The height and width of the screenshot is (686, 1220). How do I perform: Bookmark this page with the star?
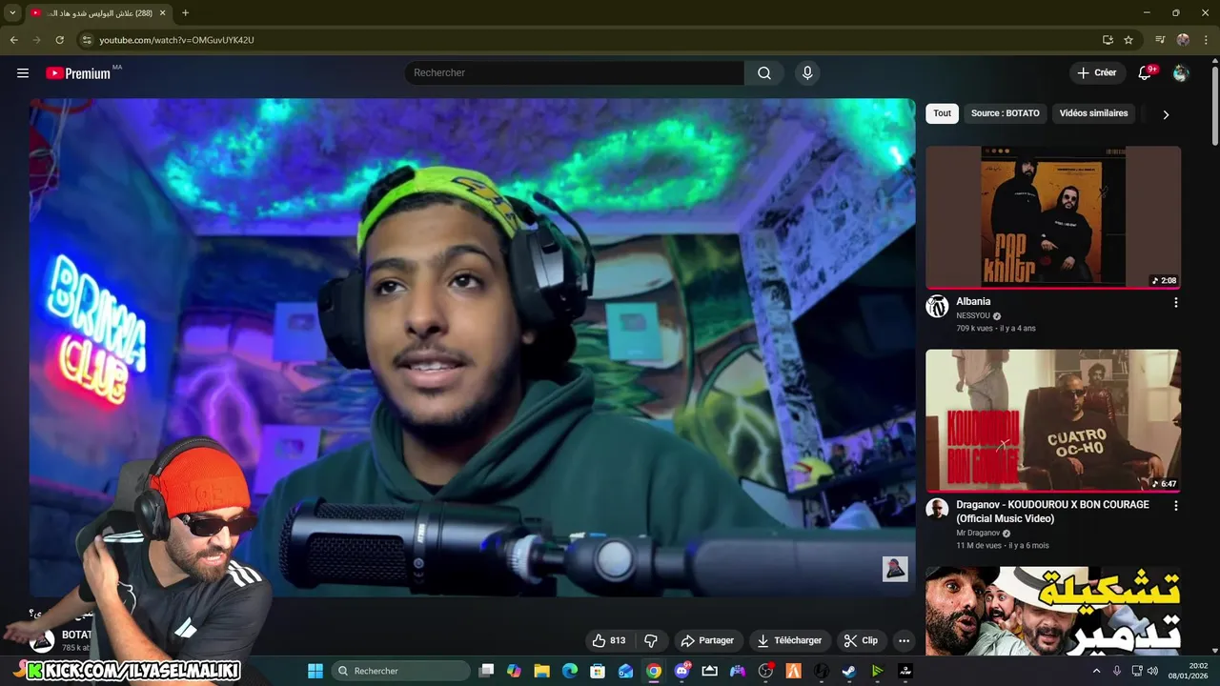(x=1128, y=40)
